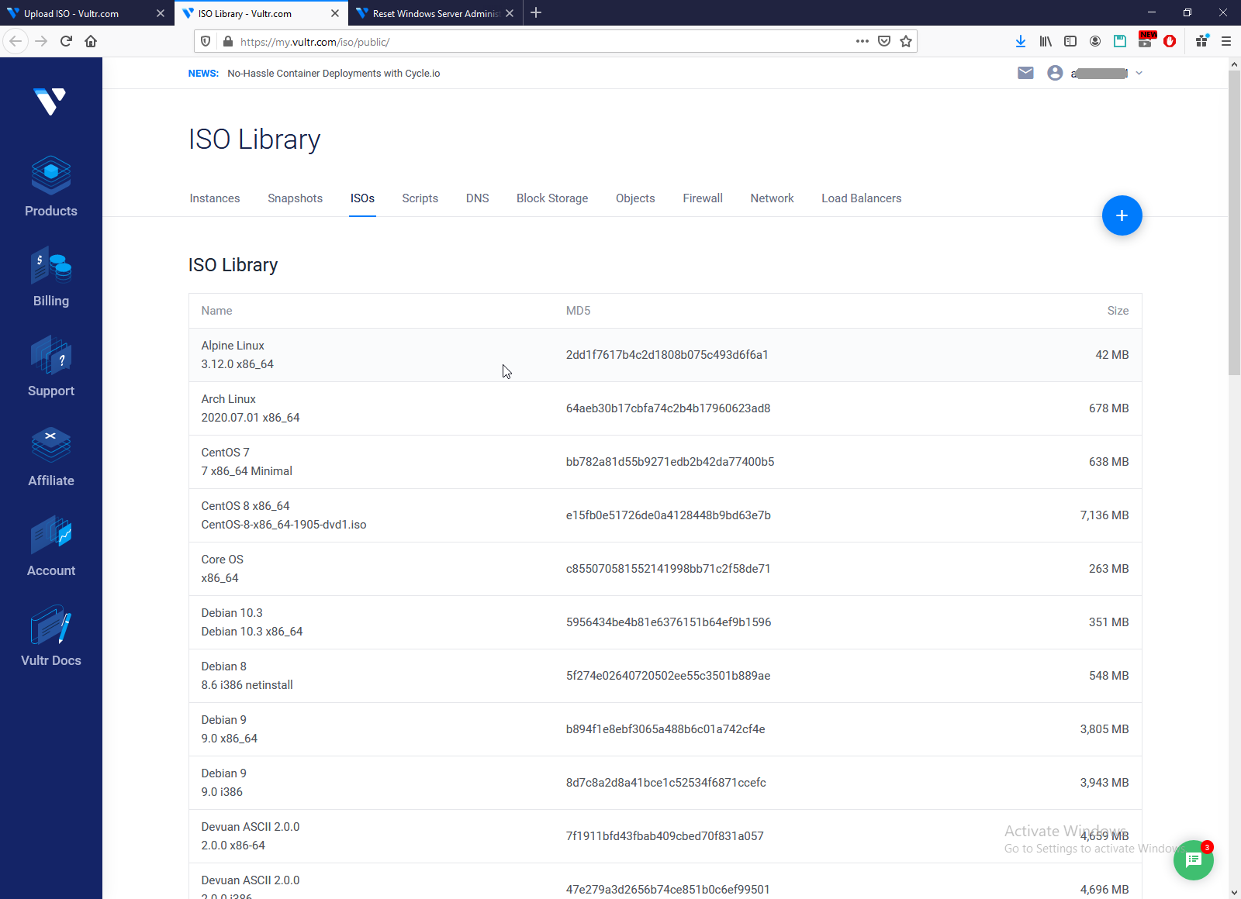Save the page to Pocket
Image resolution: width=1241 pixels, height=899 pixels.
(x=884, y=41)
